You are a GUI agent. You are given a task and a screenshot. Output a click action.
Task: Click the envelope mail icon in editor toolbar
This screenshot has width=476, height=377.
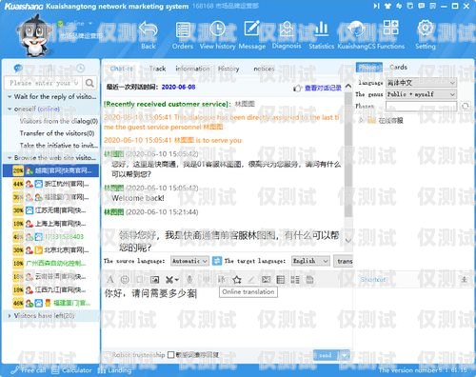tap(266, 280)
